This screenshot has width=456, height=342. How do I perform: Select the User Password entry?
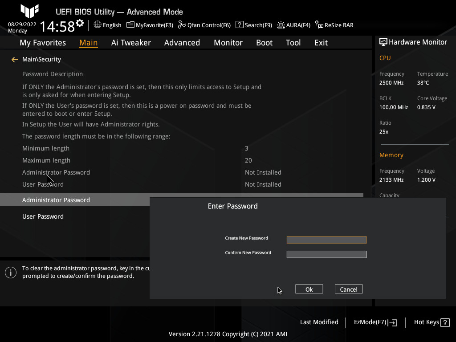click(43, 216)
